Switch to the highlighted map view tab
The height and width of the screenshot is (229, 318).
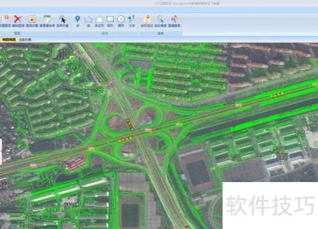pyautogui.click(x=9, y=39)
